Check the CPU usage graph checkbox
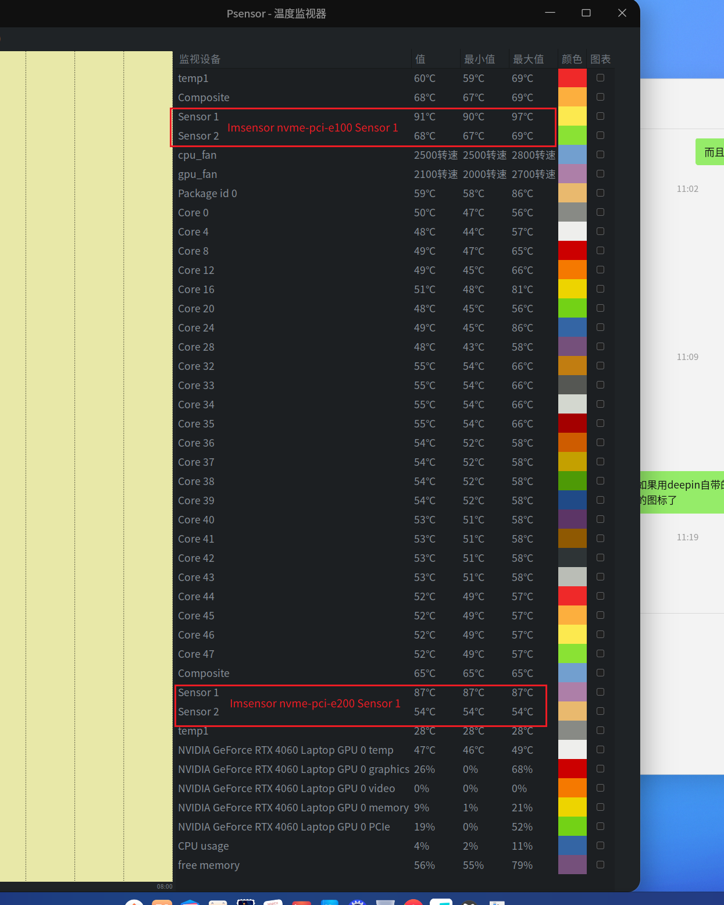The height and width of the screenshot is (905, 724). pos(600,846)
